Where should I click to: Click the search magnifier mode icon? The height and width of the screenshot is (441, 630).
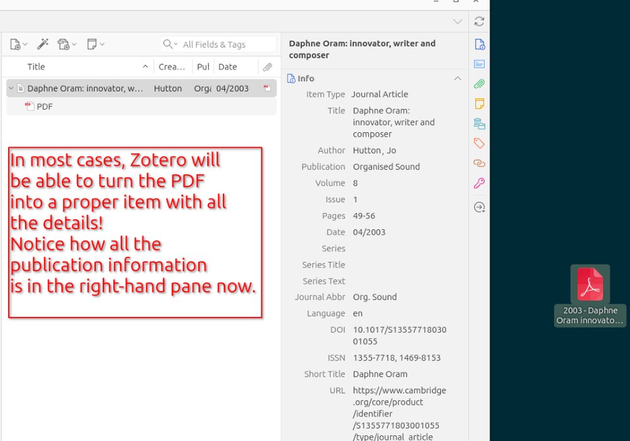point(170,44)
